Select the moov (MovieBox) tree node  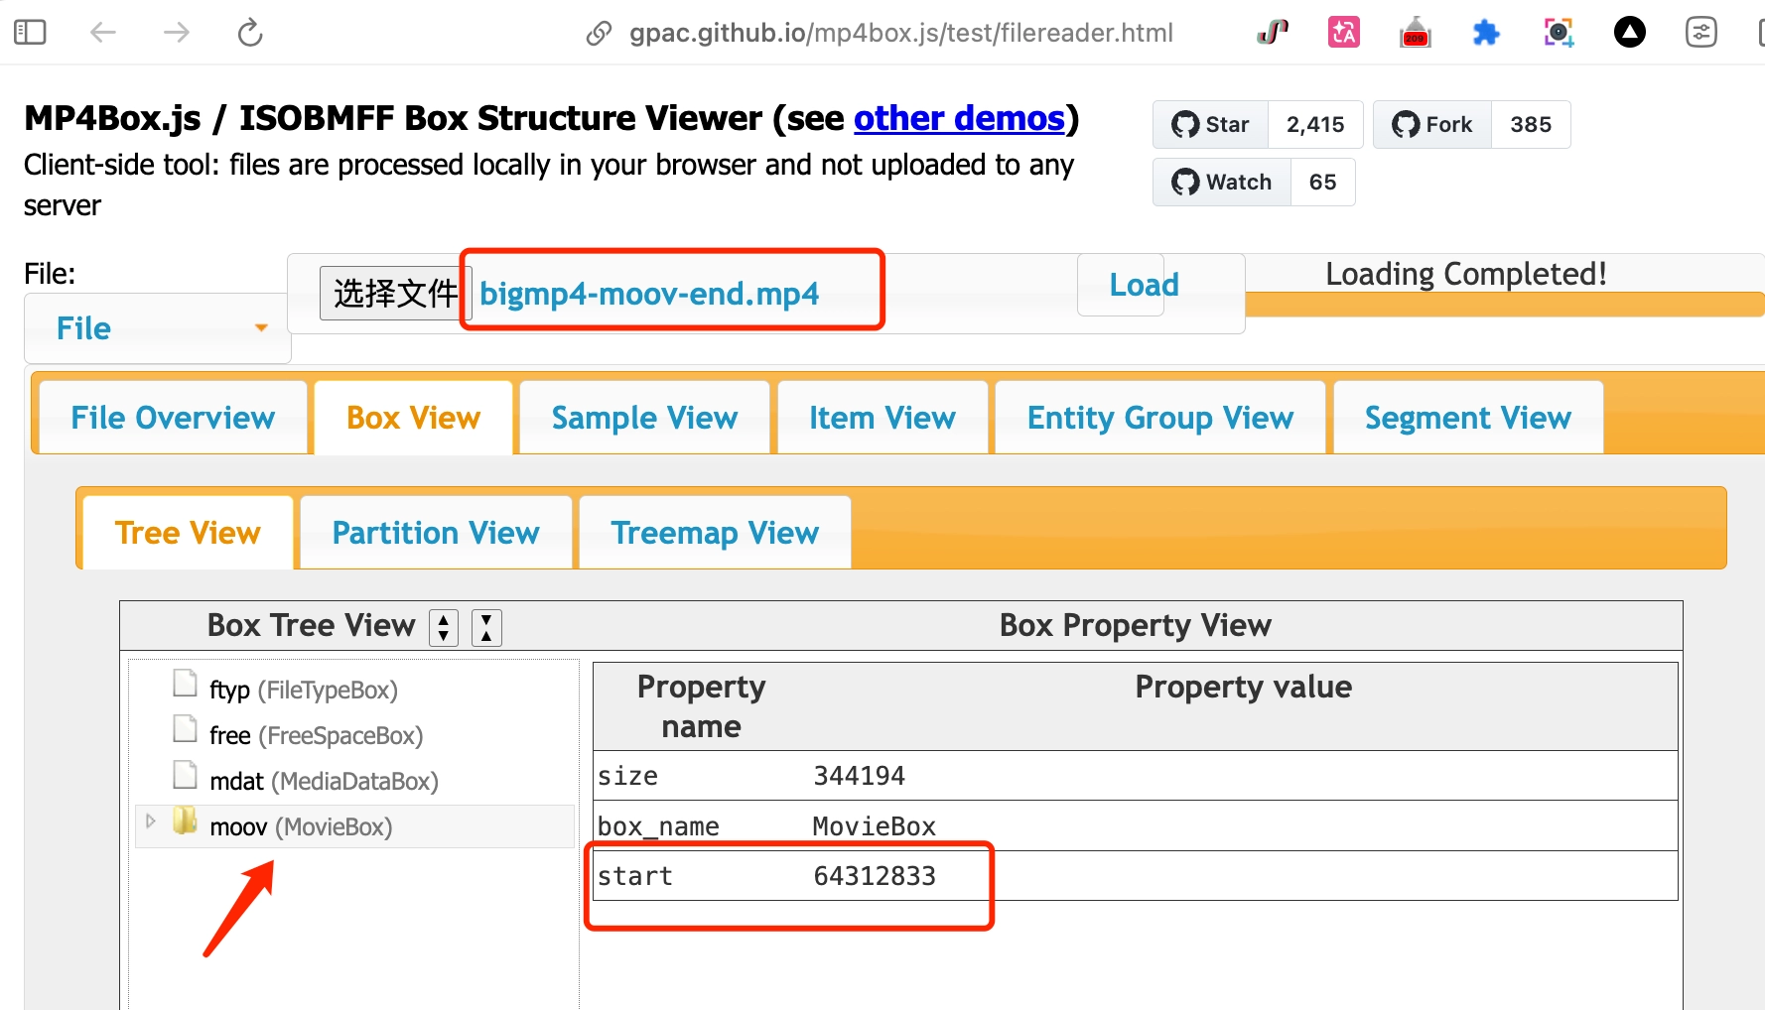(x=301, y=826)
